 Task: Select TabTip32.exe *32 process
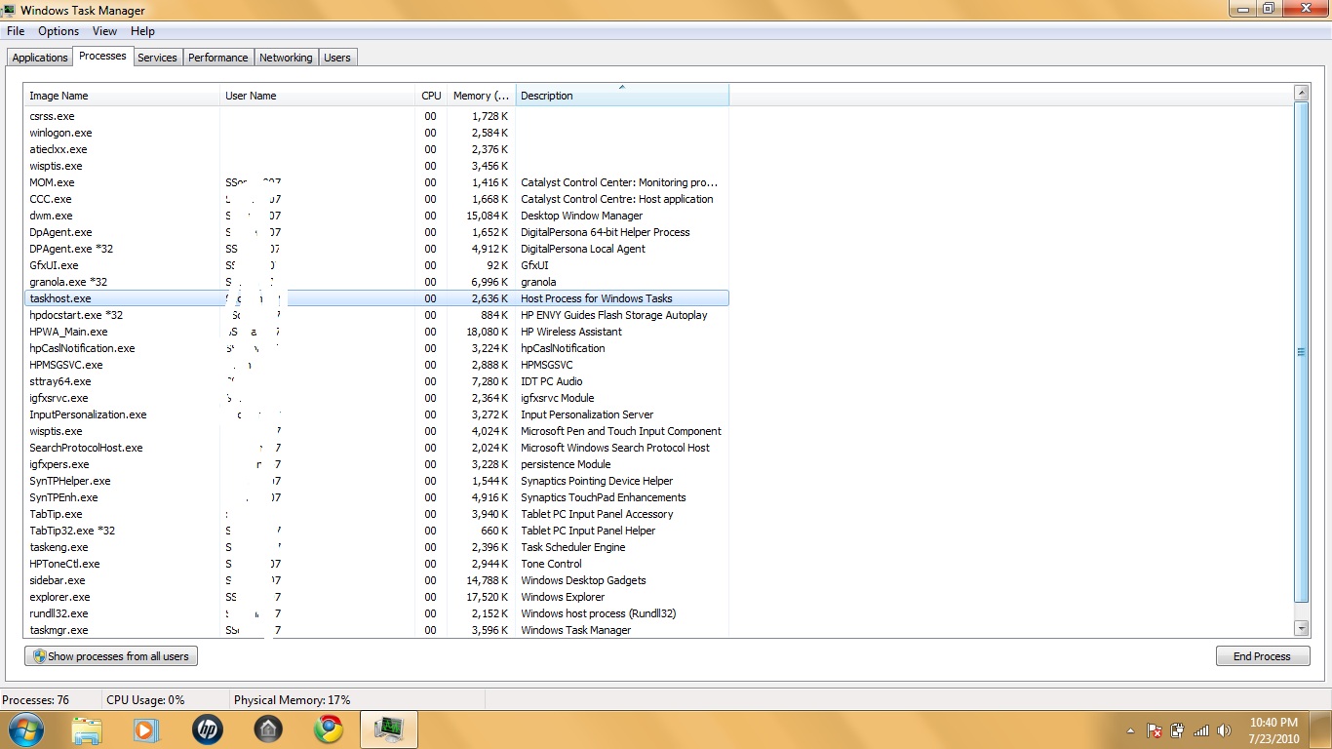click(x=376, y=531)
